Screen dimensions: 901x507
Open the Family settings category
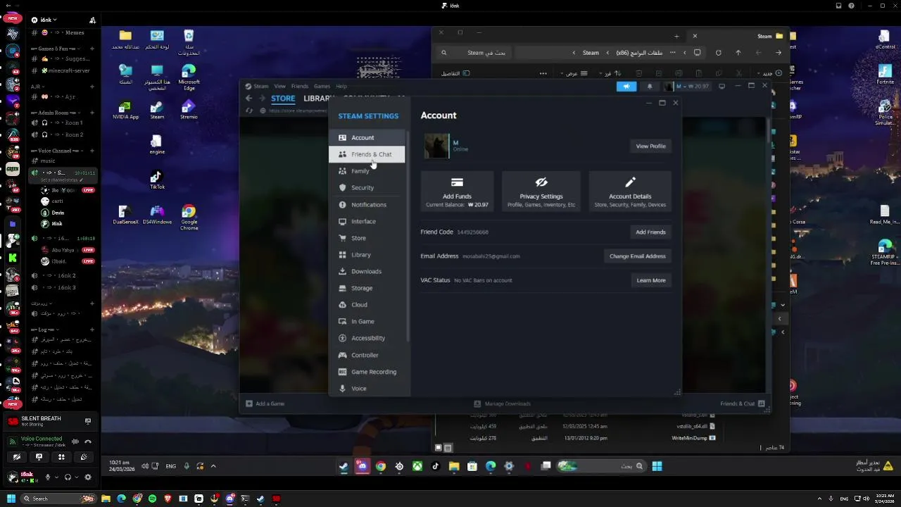[367, 171]
